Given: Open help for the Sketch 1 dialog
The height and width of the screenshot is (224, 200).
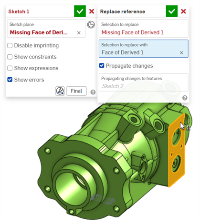Looking at the screenshot, I should tap(93, 92).
